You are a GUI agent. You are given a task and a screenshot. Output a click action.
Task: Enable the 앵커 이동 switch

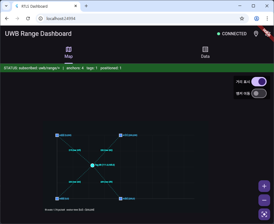click(259, 93)
